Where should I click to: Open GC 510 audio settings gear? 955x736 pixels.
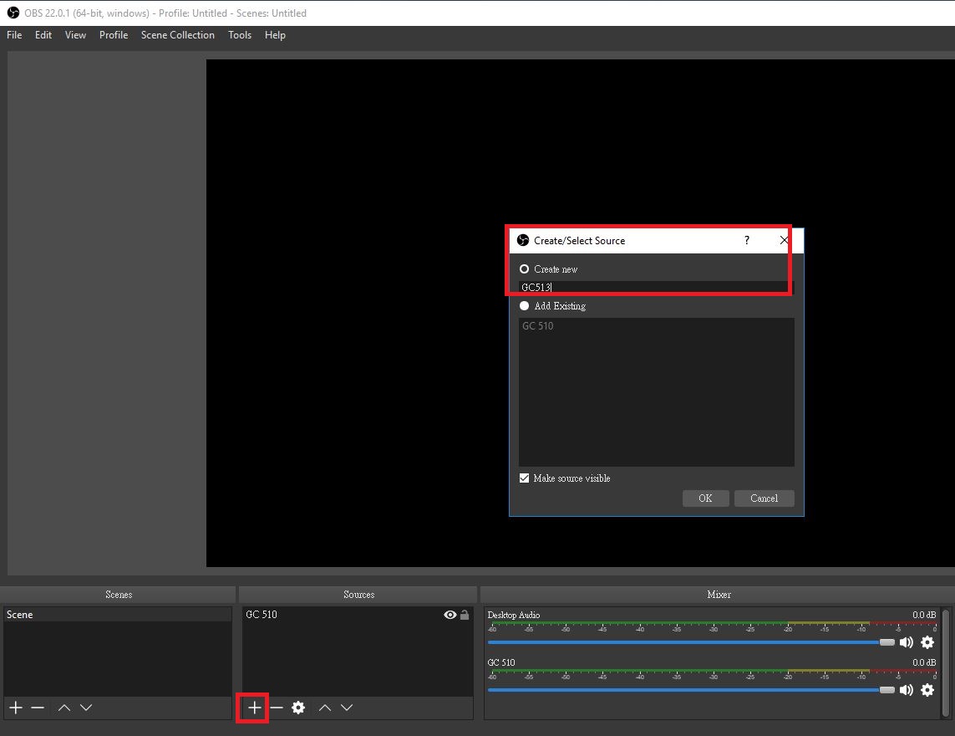(x=927, y=690)
